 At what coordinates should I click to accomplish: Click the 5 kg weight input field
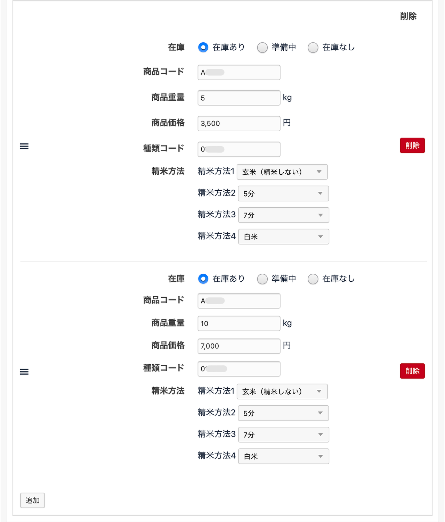tap(239, 98)
